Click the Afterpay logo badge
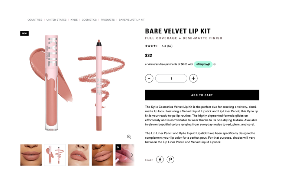 pos(203,64)
